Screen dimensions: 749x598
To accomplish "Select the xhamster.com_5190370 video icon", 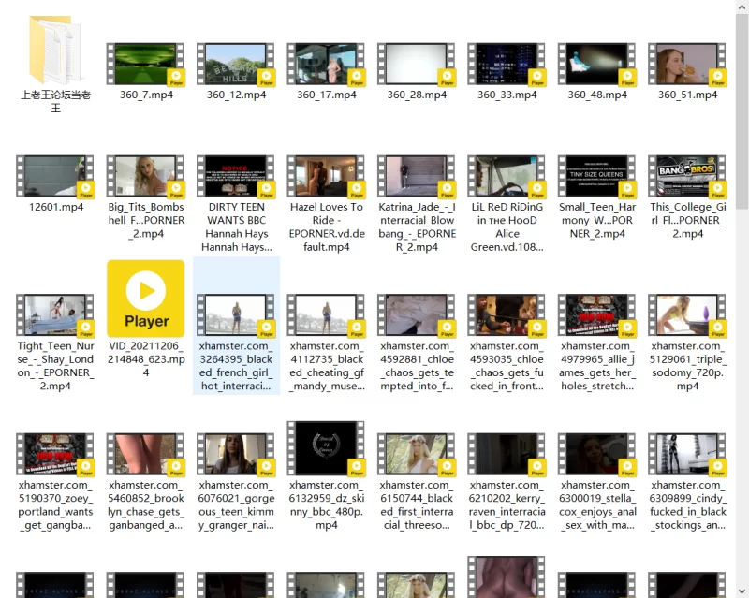I will tap(55, 454).
